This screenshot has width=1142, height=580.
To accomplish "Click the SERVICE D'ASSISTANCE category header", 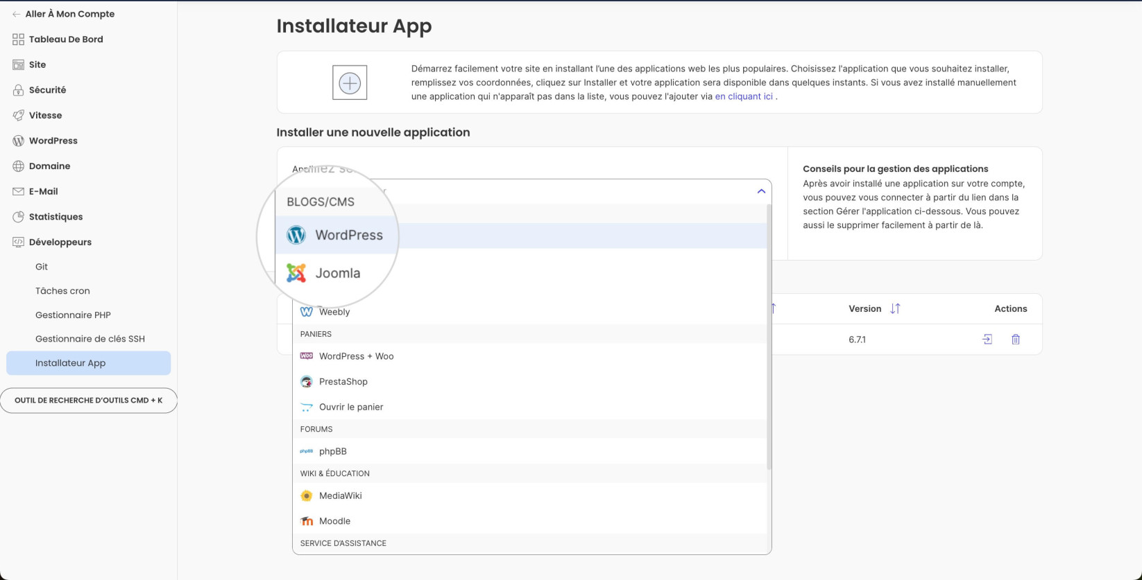I will click(x=343, y=543).
